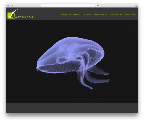Open Les services de Biome Création
Screen dimensions: 144x122
click(x=95, y=14)
